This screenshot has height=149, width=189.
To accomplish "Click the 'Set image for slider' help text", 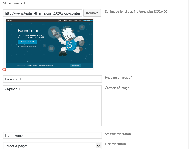I will click(136, 12).
